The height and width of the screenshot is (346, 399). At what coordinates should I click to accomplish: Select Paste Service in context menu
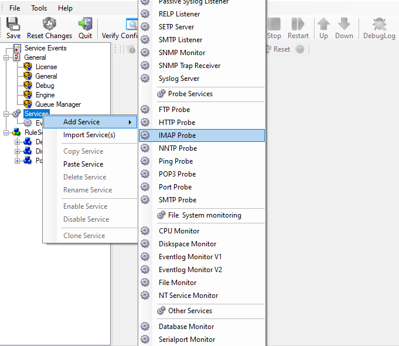83,164
